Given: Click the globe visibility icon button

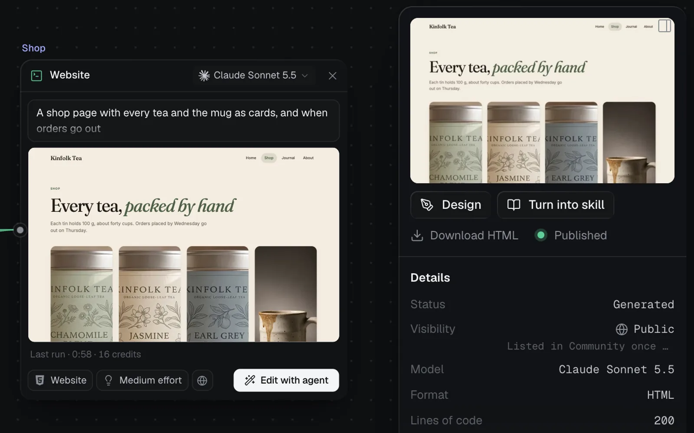Looking at the screenshot, I should [202, 380].
